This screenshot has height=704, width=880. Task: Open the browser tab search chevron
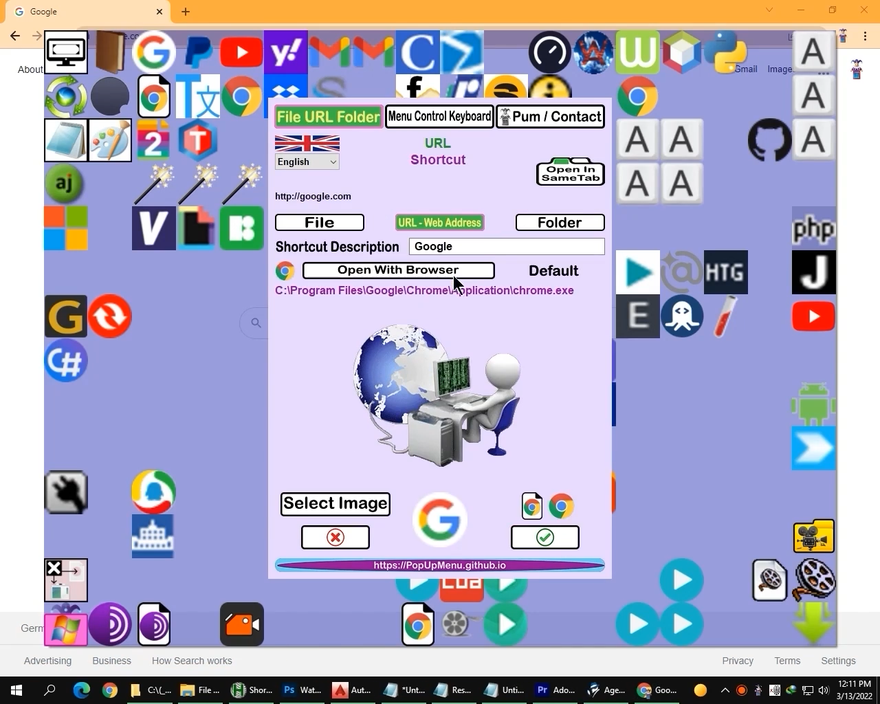click(769, 10)
